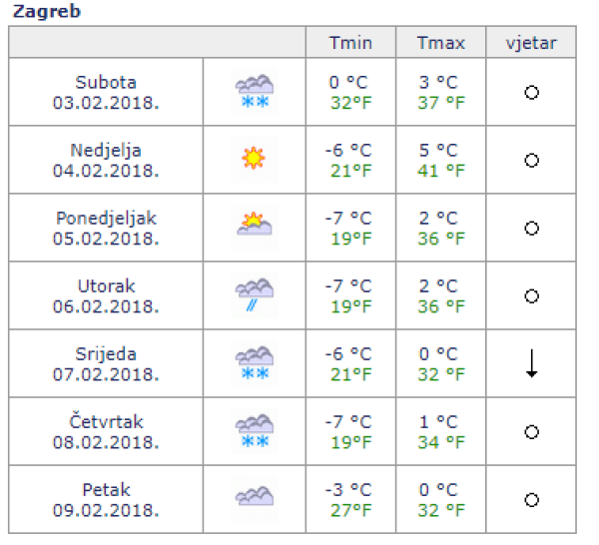Select the Nedjelja 04.02.2018. date cell
This screenshot has width=599, height=545.
tap(106, 160)
